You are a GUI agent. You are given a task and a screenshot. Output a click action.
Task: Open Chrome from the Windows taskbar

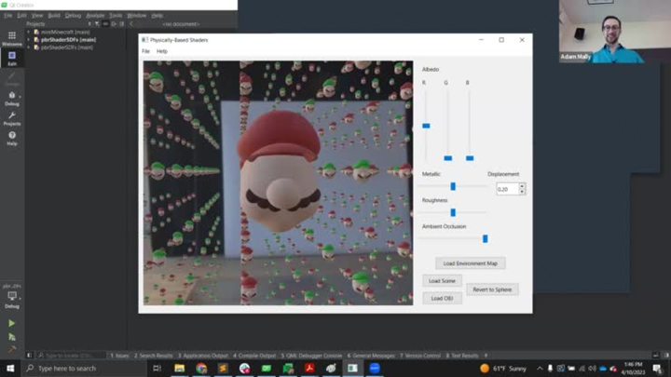201,369
